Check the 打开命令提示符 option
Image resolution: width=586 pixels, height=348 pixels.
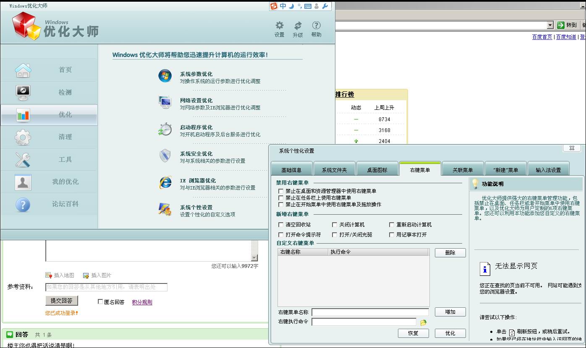(x=281, y=235)
